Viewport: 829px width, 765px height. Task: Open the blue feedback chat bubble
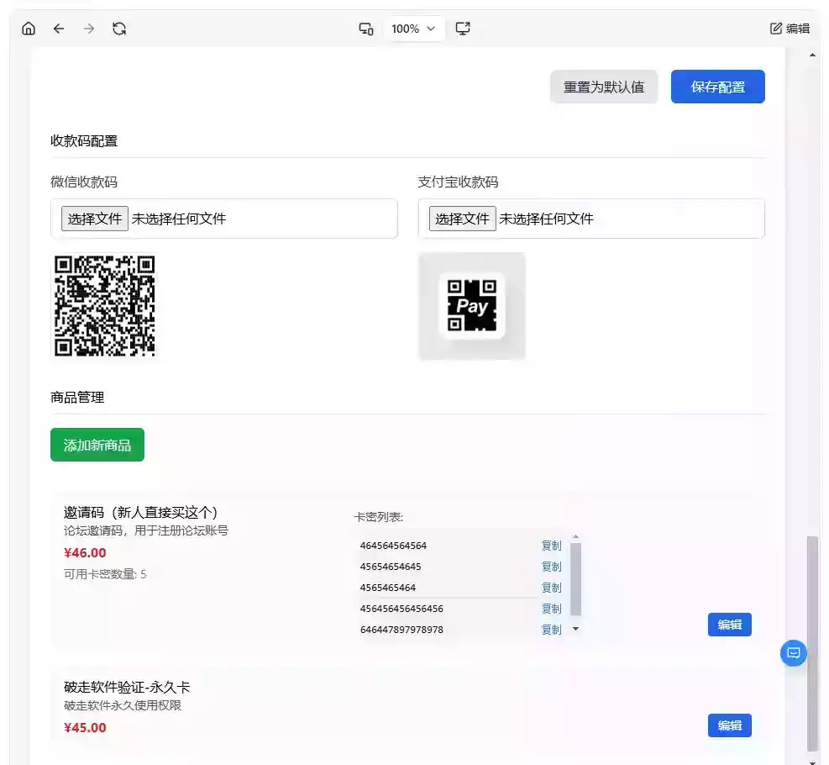[793, 653]
